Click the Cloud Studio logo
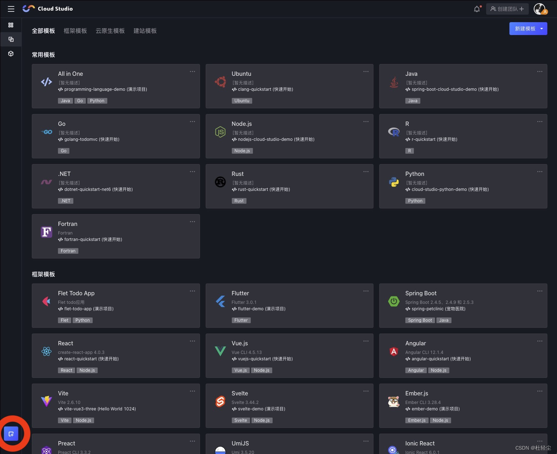Viewport: 557px width, 454px height. [x=48, y=9]
